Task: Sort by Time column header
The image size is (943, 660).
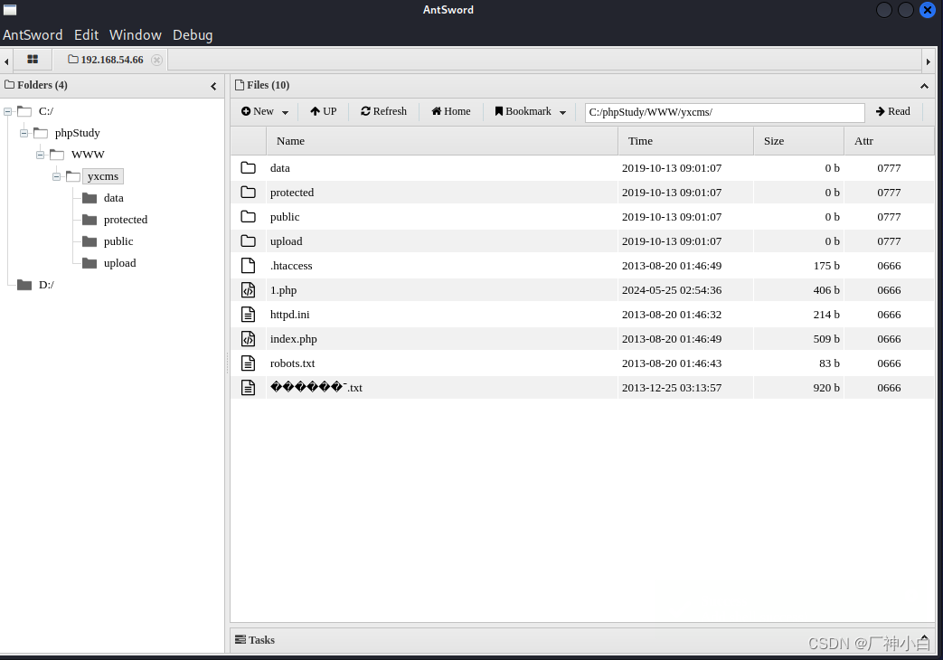Action: tap(685, 141)
